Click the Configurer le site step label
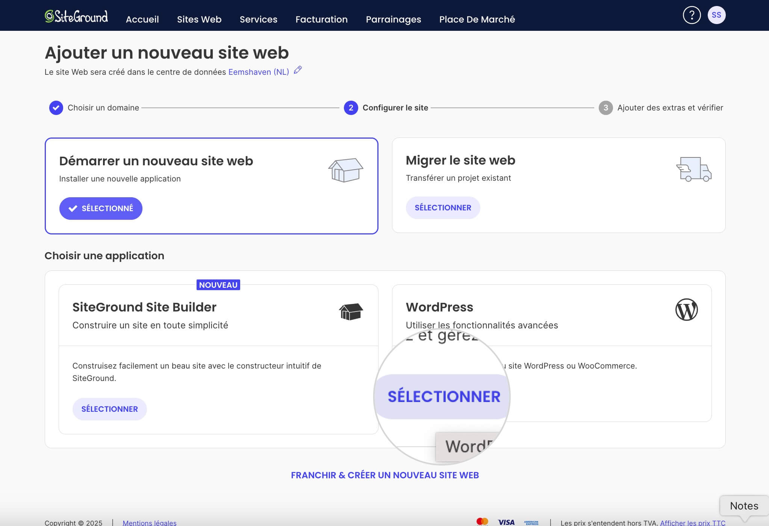Screen dimensions: 769x526 pyautogui.click(x=395, y=108)
